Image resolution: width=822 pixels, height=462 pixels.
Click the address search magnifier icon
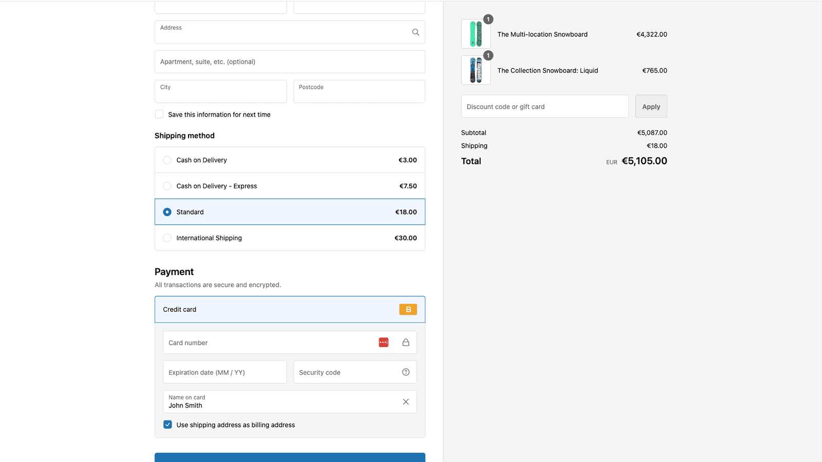pyautogui.click(x=416, y=32)
